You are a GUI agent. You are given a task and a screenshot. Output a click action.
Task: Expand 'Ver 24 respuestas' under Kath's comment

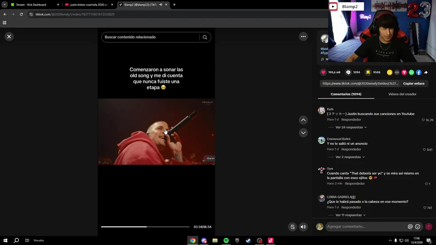[351, 127]
